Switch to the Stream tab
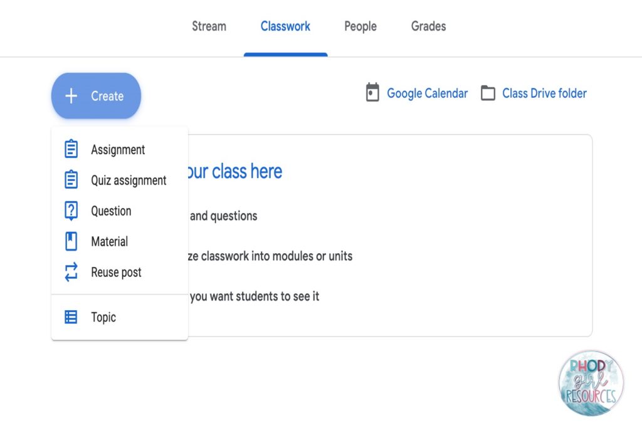The width and height of the screenshot is (642, 428). 209,26
